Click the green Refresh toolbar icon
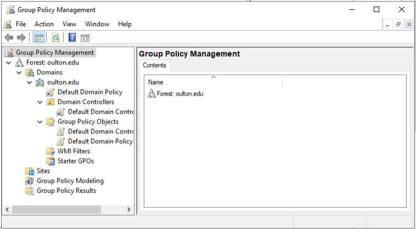The width and height of the screenshot is (416, 229). [55, 38]
